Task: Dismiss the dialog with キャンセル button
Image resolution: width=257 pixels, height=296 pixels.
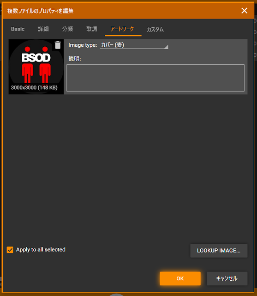Action: tap(227, 278)
